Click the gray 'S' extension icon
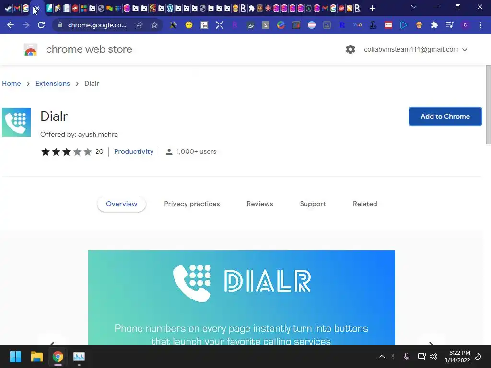The image size is (491, 368). (266, 25)
